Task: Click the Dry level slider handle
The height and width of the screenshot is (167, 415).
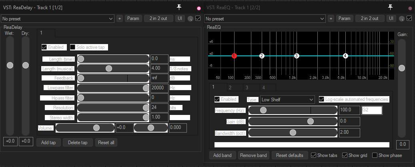Action: tap(26, 65)
